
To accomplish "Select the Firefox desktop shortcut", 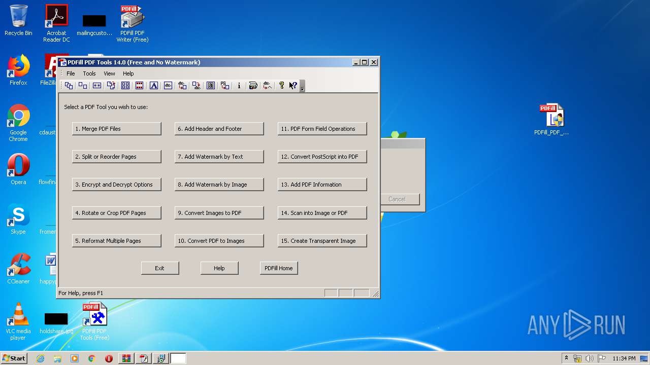I will (18, 70).
